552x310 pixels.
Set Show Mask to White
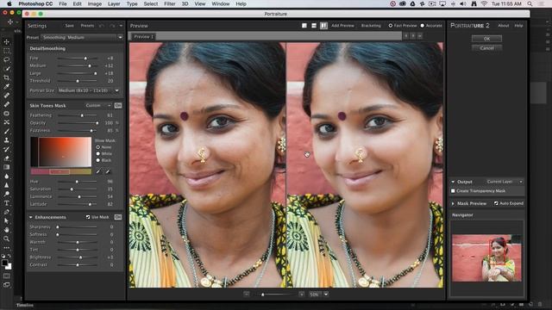98,153
